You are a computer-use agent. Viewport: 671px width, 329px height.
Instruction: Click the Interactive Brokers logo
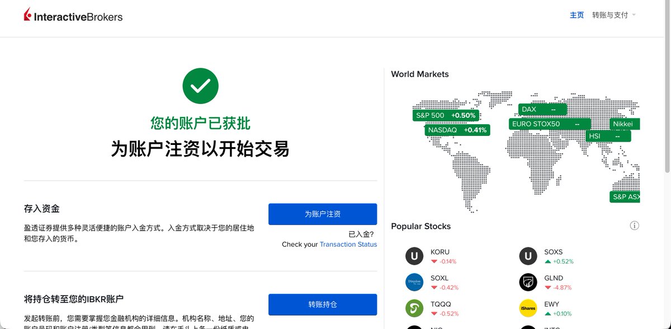click(73, 16)
